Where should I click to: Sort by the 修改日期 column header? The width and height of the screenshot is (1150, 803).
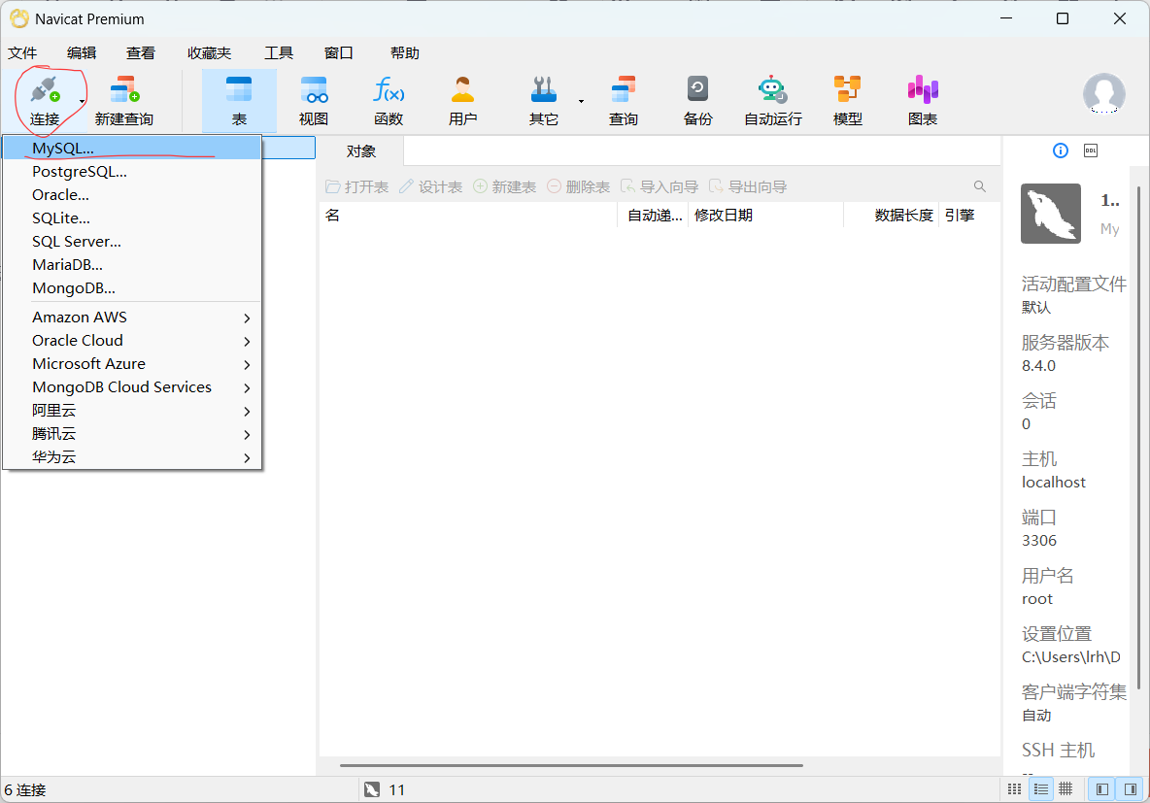coord(765,216)
